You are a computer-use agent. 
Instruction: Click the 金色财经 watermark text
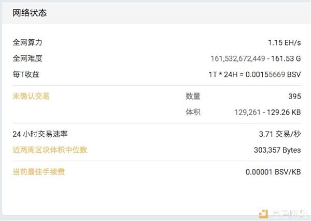pyautogui.click(x=290, y=214)
